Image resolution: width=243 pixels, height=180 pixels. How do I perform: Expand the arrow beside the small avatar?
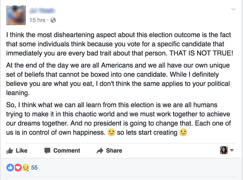pyautogui.click(x=232, y=151)
